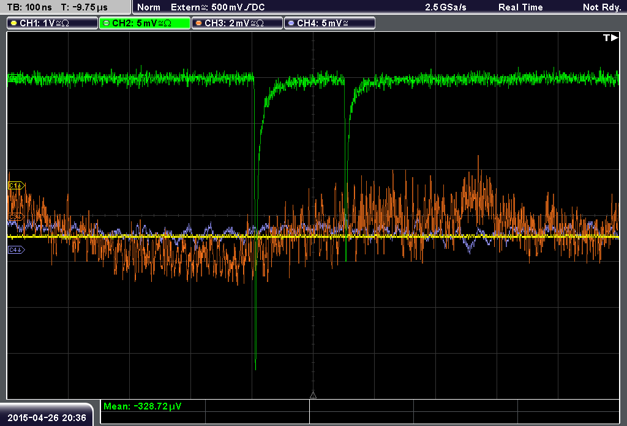627x426 pixels.
Task: Click the purple C4 ground level marker
Action: tap(17, 250)
